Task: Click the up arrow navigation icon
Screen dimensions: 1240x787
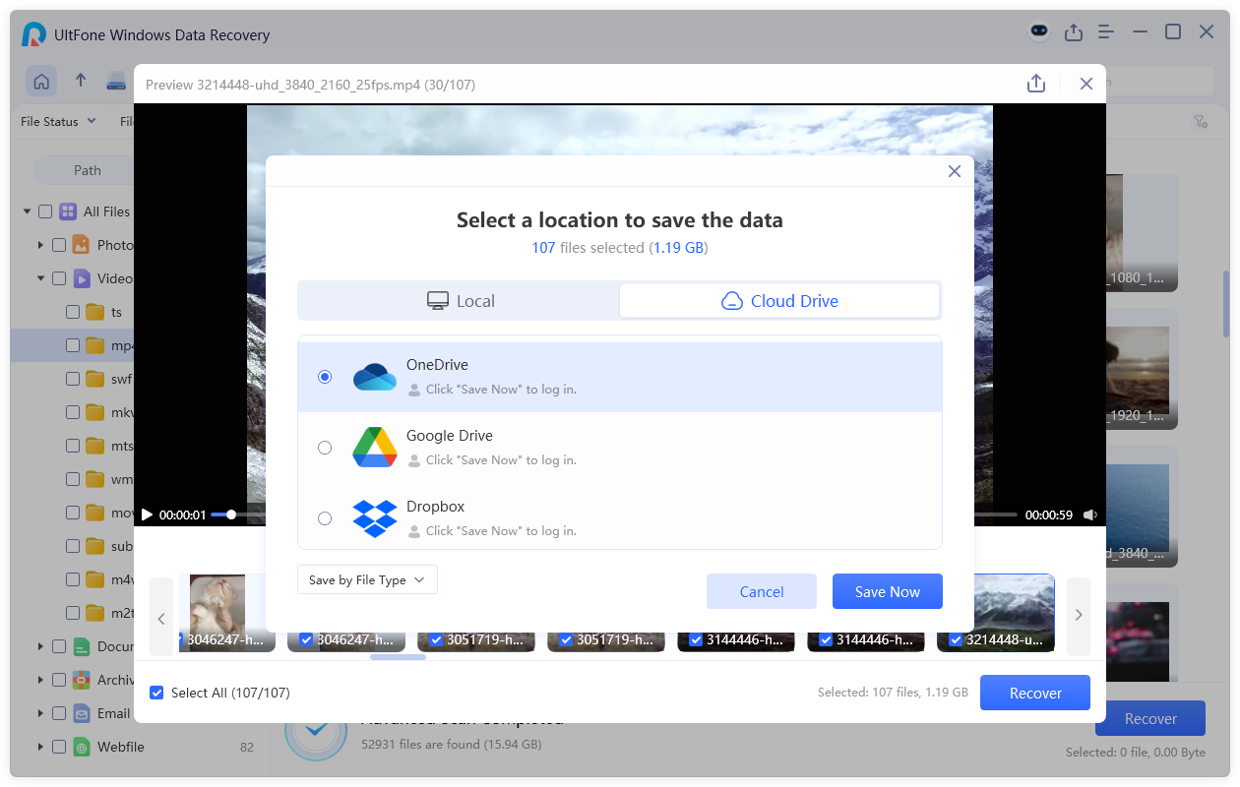Action: pos(81,82)
